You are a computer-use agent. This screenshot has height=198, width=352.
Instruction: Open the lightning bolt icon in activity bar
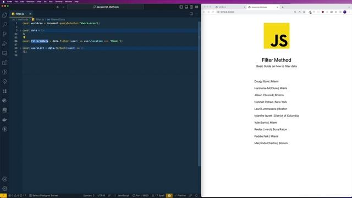coord(5,129)
